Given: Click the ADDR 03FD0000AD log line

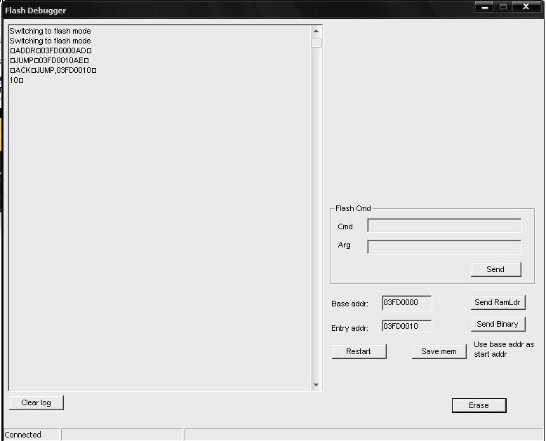Looking at the screenshot, I should pyautogui.click(x=51, y=50).
